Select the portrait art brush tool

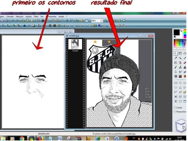(x=180, y=76)
